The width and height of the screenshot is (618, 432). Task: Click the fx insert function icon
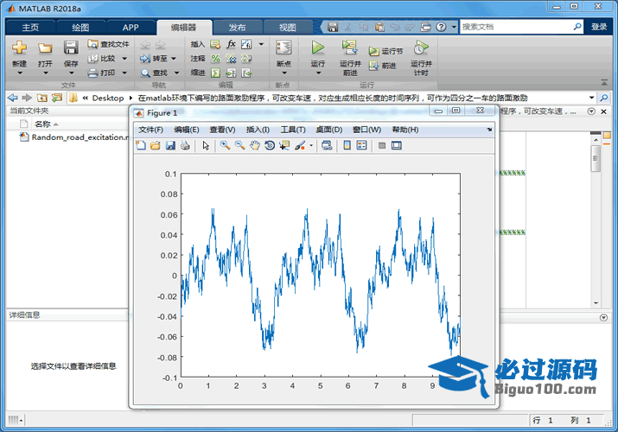231,44
